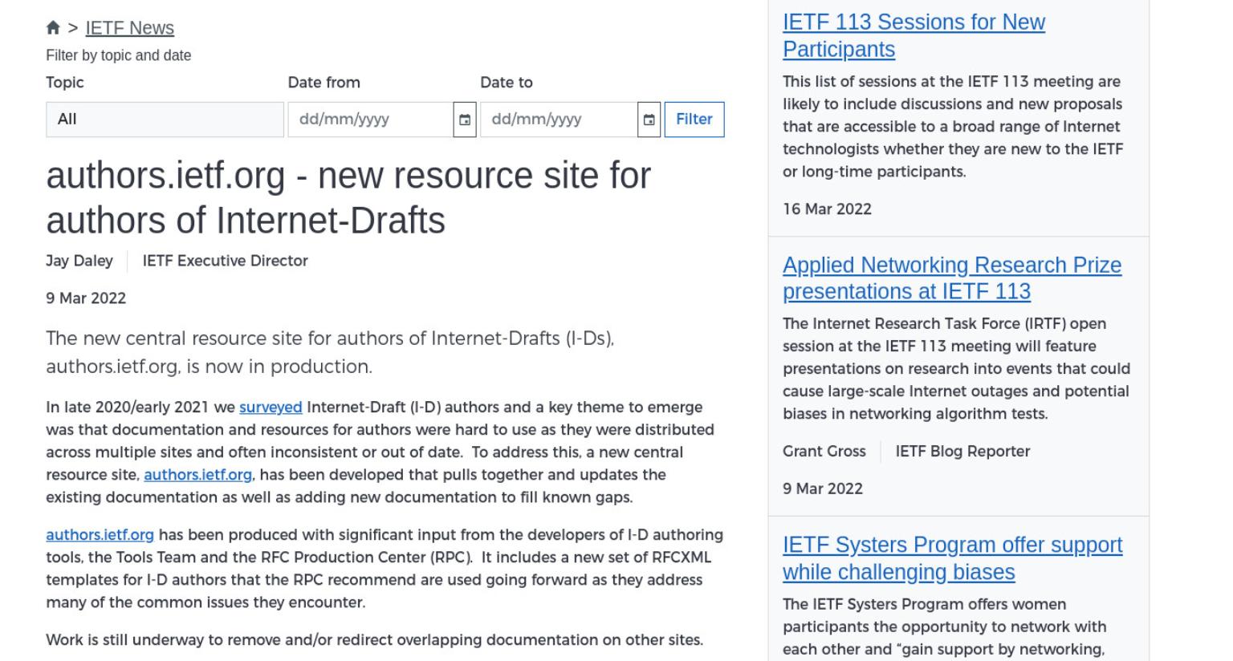Open IETF 113 Sessions for New Participants
Image resolution: width=1233 pixels, height=661 pixels.
pos(914,35)
